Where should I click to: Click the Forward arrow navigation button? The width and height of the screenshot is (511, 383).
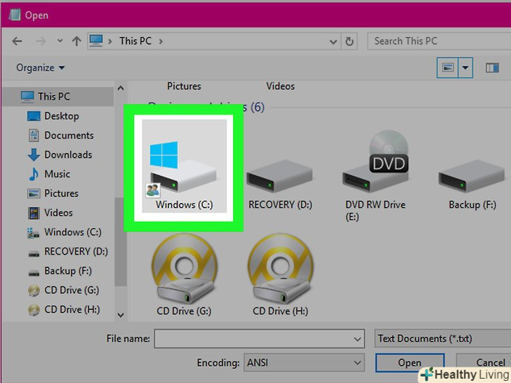pyautogui.click(x=41, y=41)
